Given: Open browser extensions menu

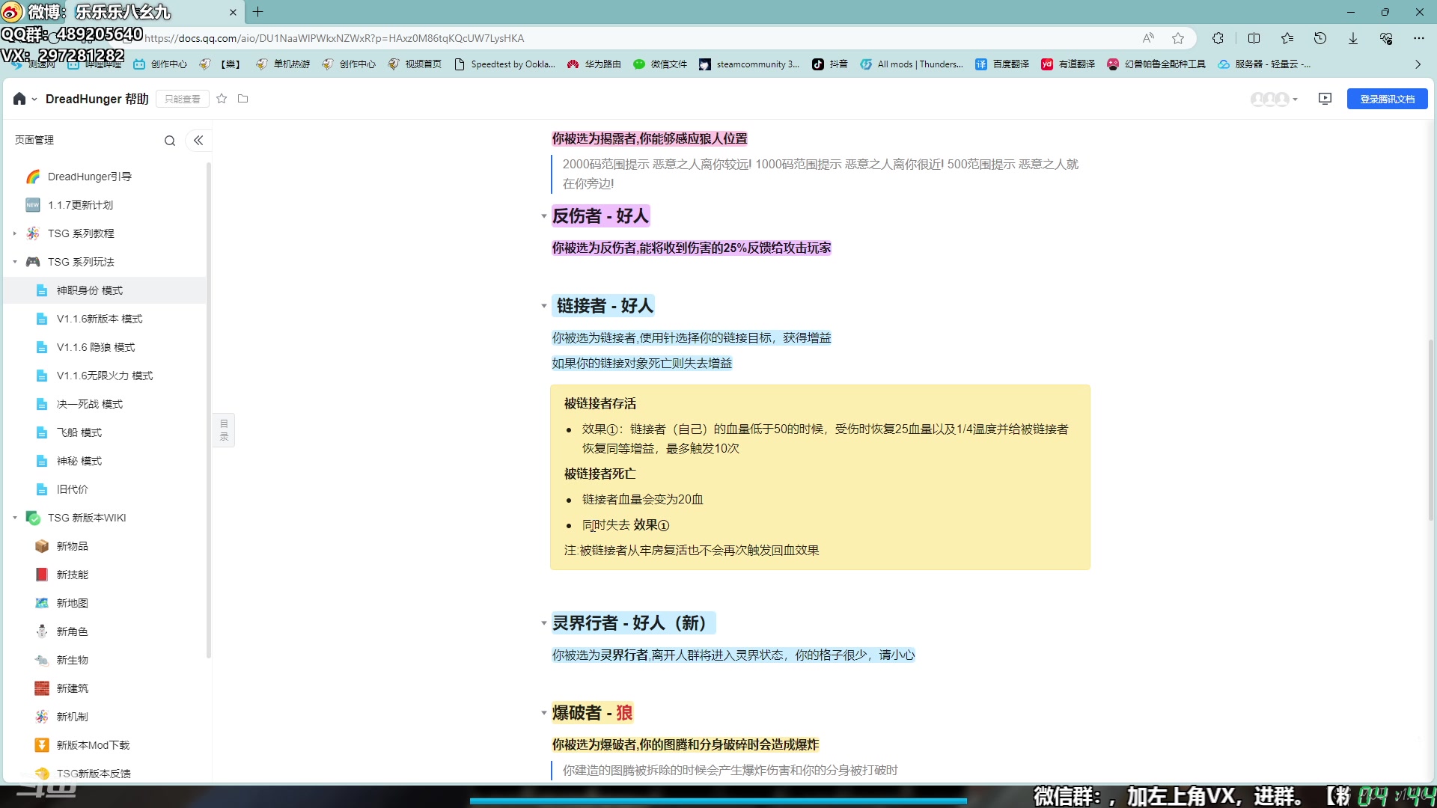Looking at the screenshot, I should [1218, 38].
